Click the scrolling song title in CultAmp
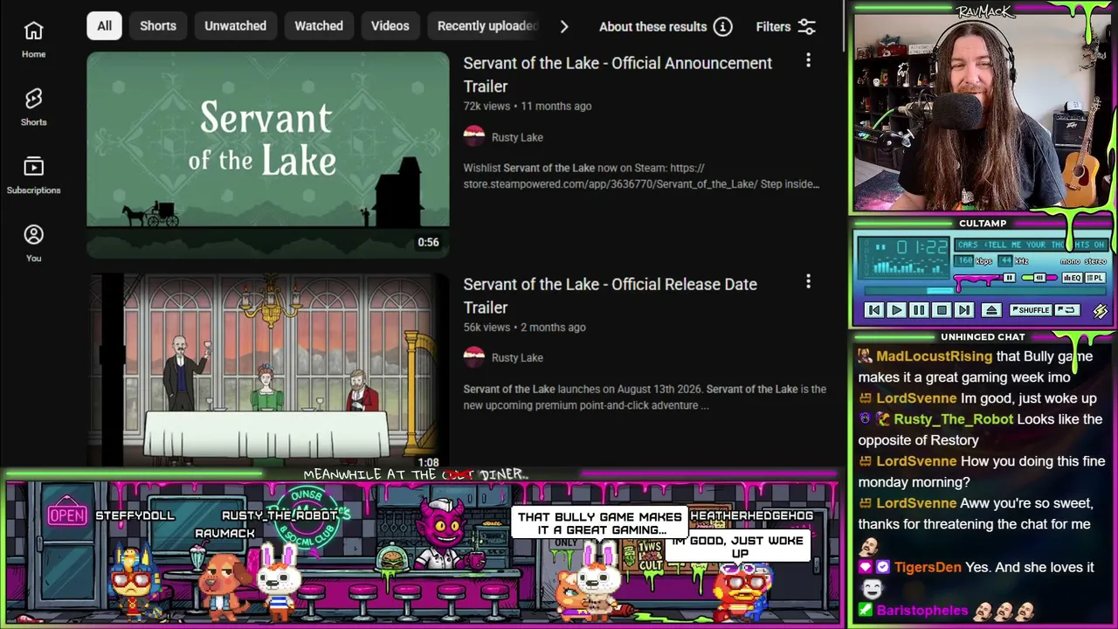 (x=1032, y=245)
